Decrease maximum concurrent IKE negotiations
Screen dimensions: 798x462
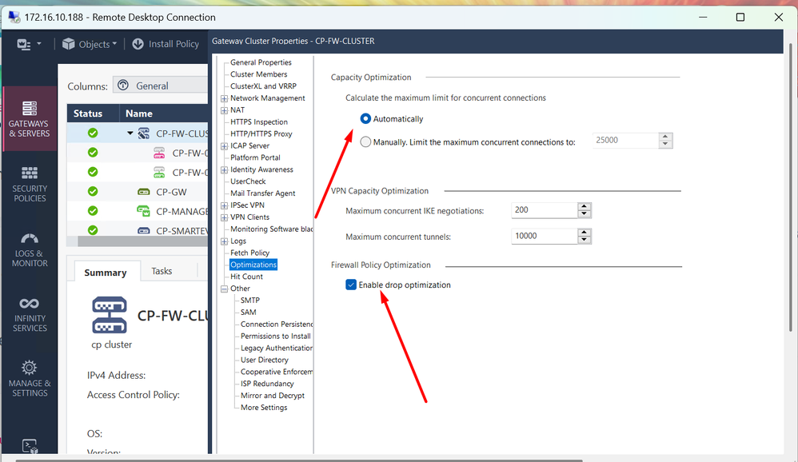(x=585, y=213)
